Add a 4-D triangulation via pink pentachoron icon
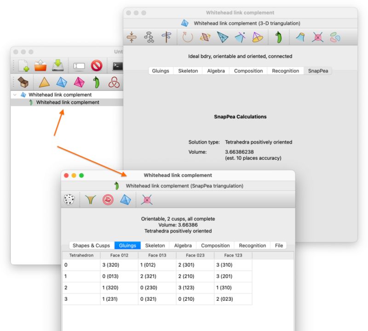368x331 pixels. coord(79,82)
